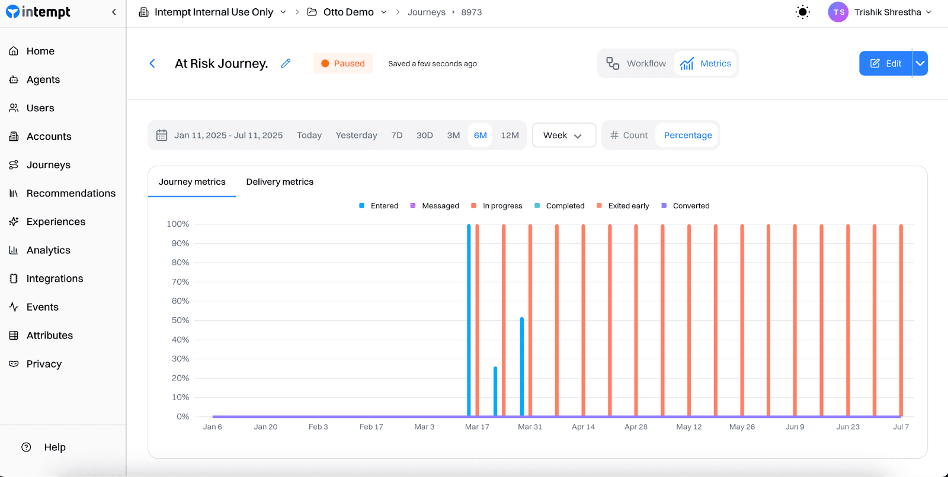Click the Journeys breadcrumb link
This screenshot has width=948, height=477.
click(x=426, y=12)
